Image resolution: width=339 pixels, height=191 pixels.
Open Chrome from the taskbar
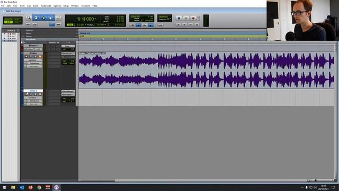click(x=39, y=187)
